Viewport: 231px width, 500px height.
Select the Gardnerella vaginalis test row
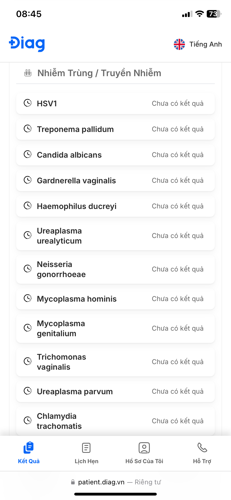(116, 181)
